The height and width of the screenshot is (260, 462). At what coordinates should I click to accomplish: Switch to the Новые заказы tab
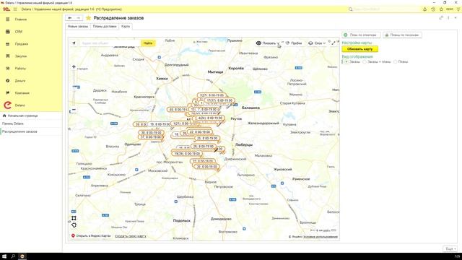[78, 27]
